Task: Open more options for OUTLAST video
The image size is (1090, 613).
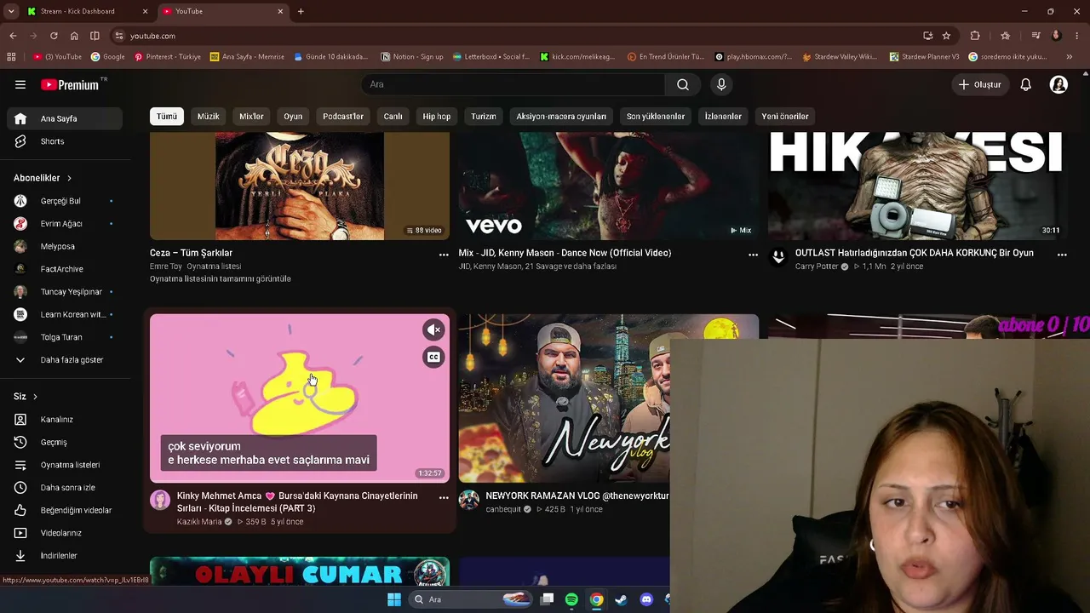Action: (1062, 255)
